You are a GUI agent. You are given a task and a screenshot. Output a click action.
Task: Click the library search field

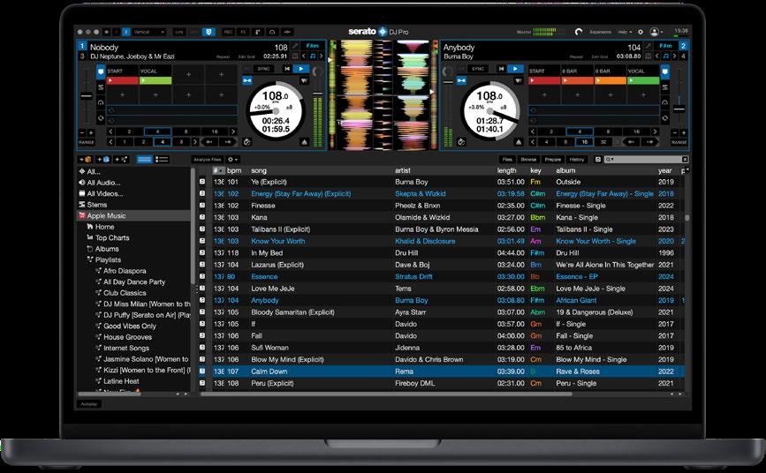pyautogui.click(x=647, y=159)
